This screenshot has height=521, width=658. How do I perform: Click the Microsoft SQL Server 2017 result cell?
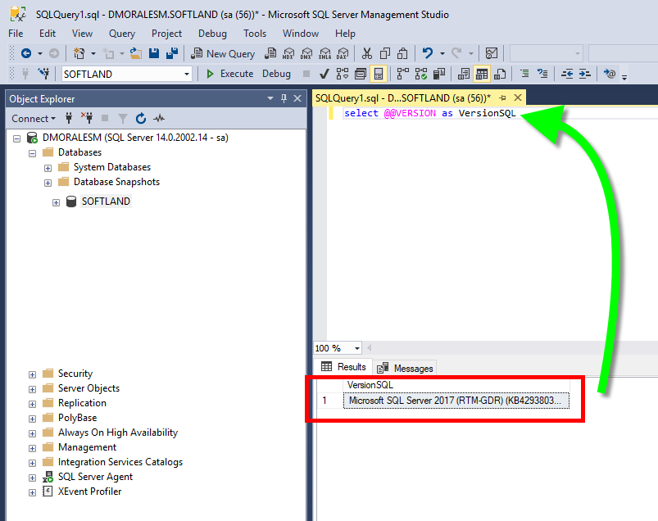click(456, 401)
